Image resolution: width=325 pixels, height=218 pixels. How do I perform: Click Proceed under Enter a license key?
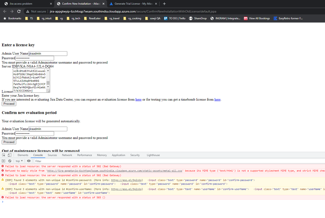pyautogui.click(x=9, y=104)
